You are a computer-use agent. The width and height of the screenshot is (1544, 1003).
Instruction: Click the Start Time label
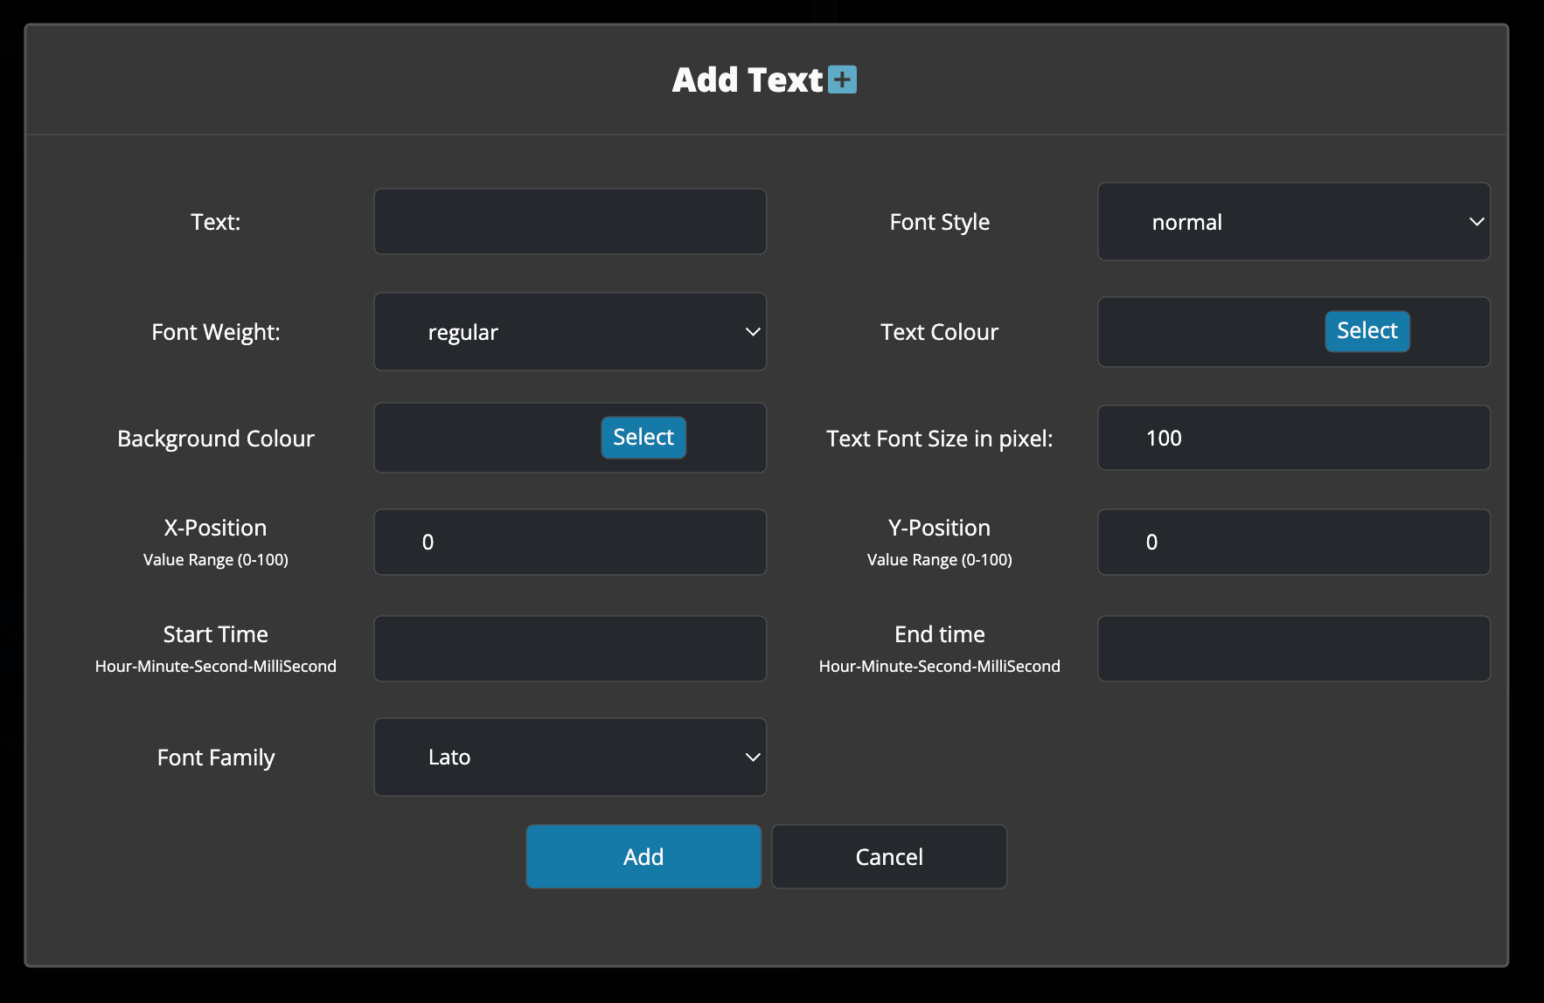point(216,634)
